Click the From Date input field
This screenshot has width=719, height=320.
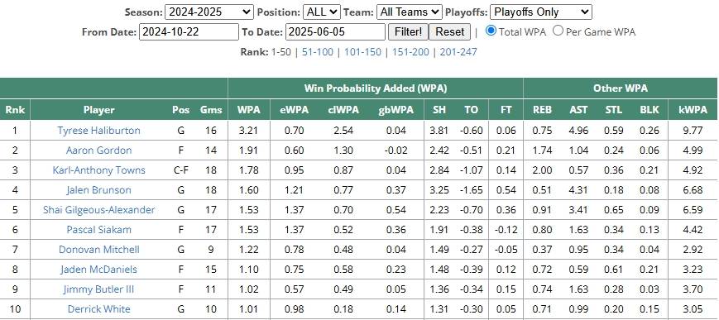tap(189, 32)
